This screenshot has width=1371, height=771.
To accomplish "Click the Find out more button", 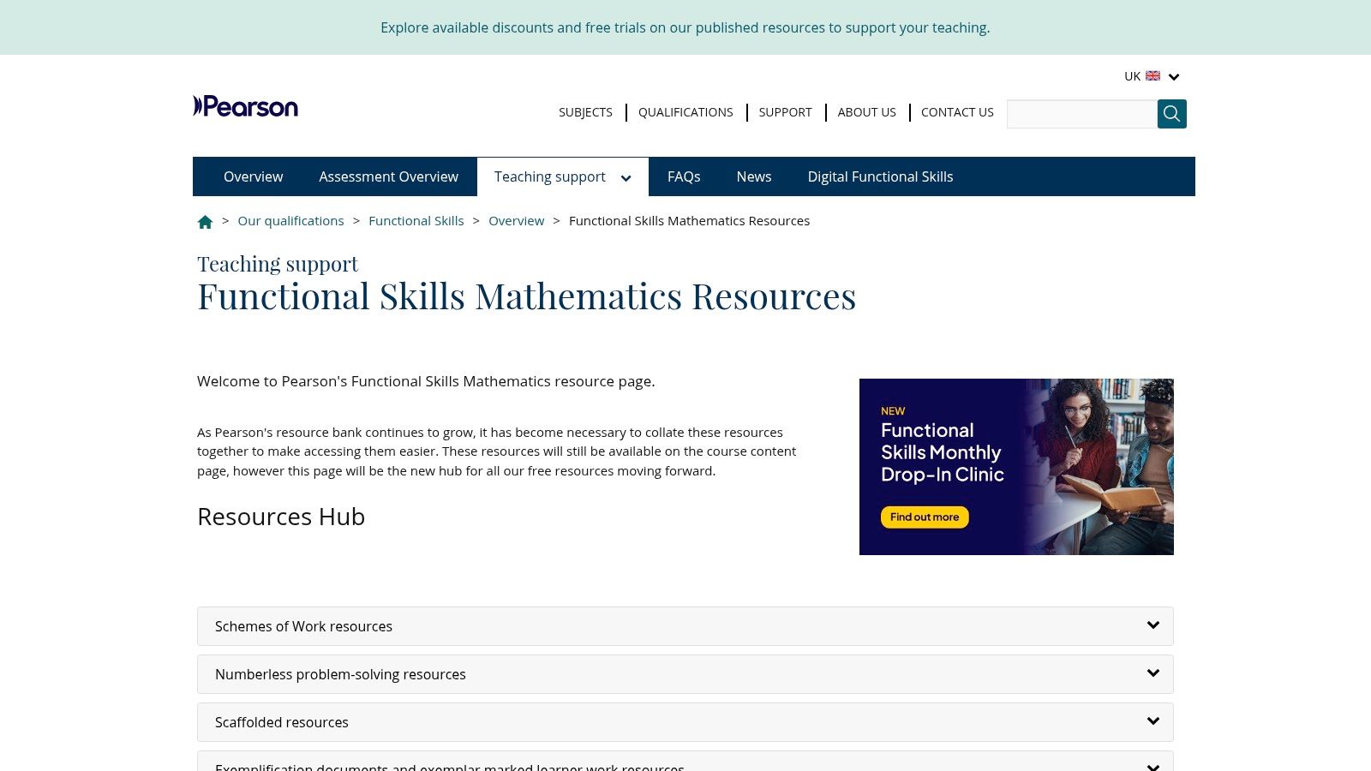I will tap(925, 517).
